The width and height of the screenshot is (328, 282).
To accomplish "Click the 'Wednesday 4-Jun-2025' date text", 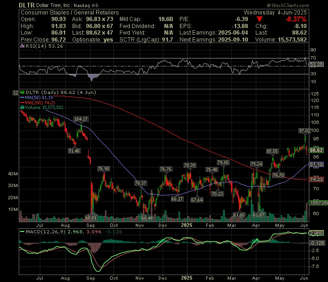I will click(x=276, y=13).
